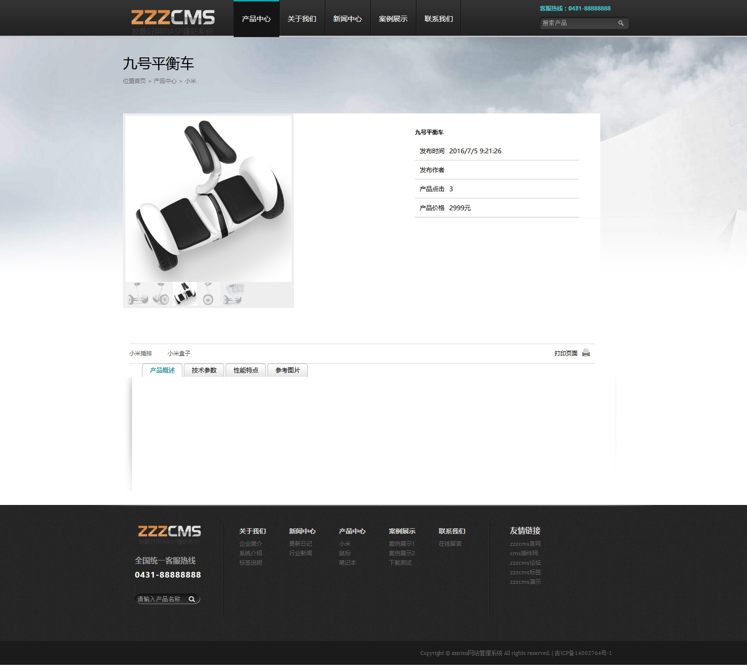Go to 小米 breadcrumb link

pos(190,81)
